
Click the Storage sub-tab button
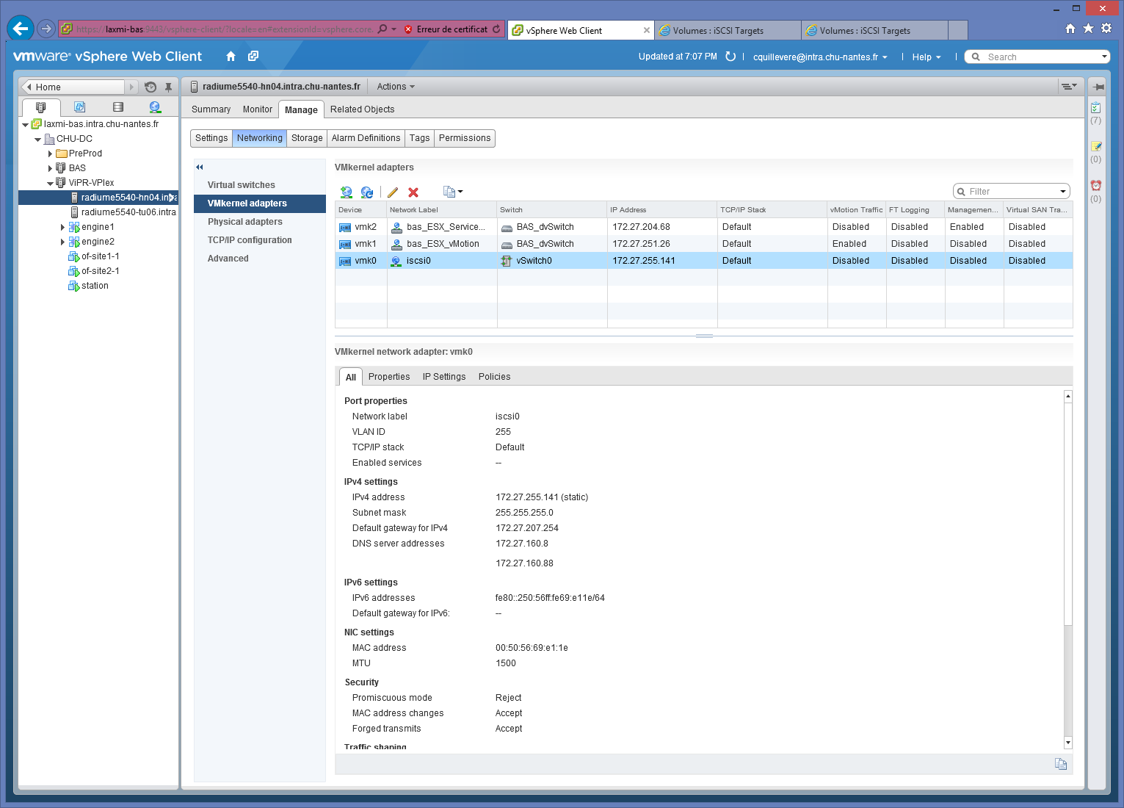pos(307,138)
